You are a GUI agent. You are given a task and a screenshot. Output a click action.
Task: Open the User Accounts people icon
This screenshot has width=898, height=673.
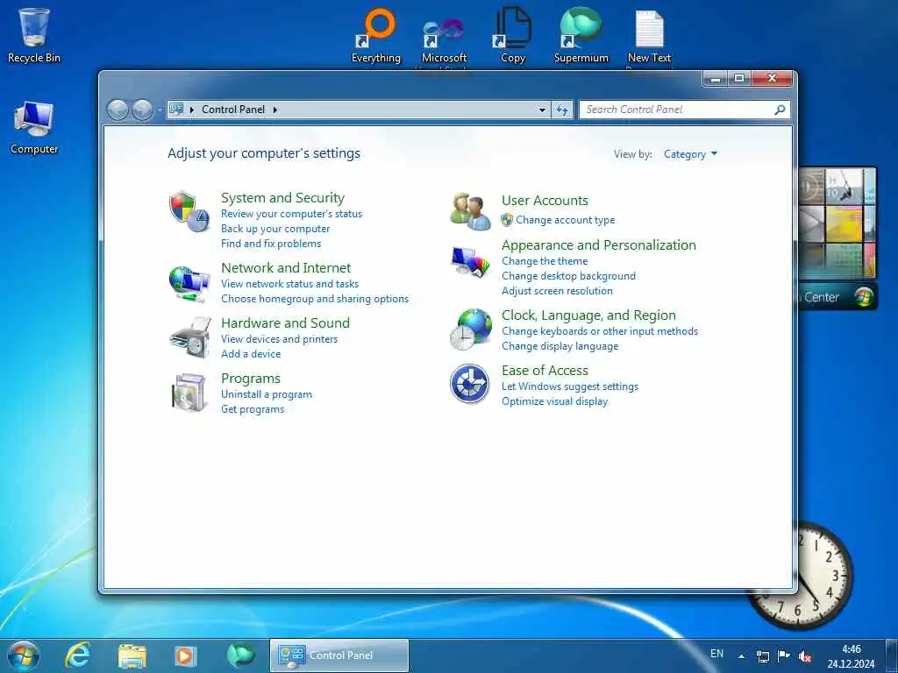coord(470,211)
